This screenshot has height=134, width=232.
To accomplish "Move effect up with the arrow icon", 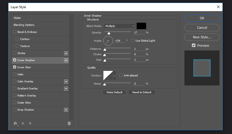I will [23, 123].
